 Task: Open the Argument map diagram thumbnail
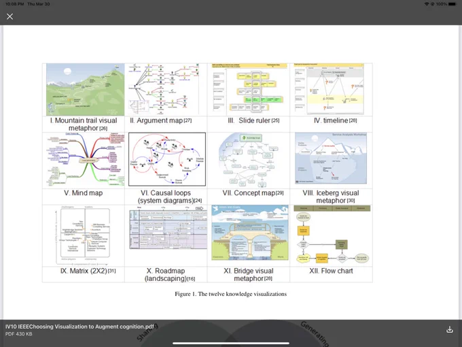tap(164, 89)
